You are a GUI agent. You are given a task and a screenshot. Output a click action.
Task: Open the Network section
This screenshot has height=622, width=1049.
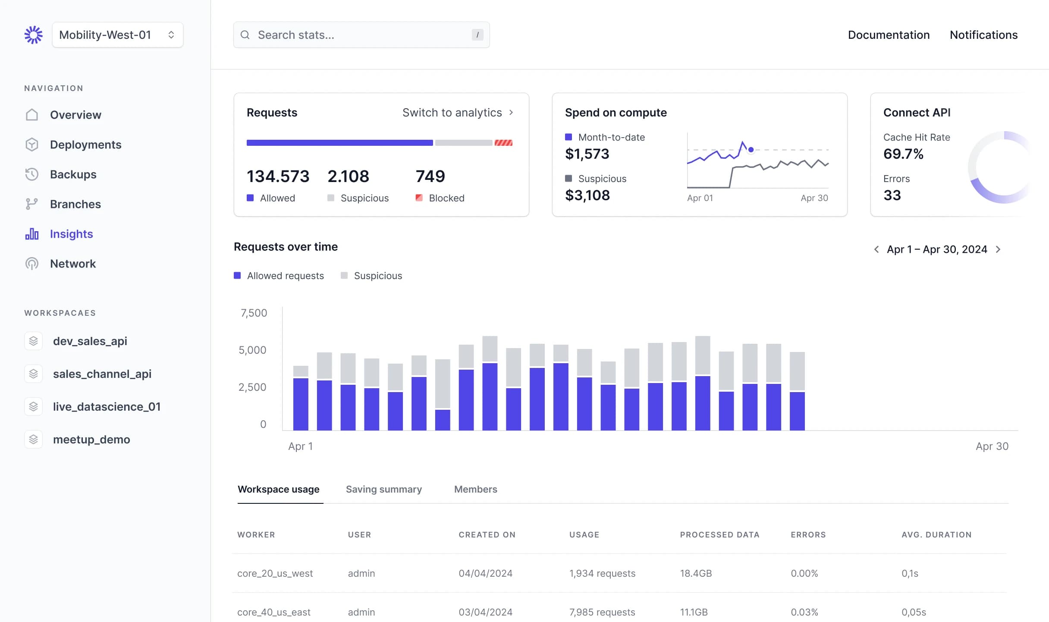click(x=73, y=264)
